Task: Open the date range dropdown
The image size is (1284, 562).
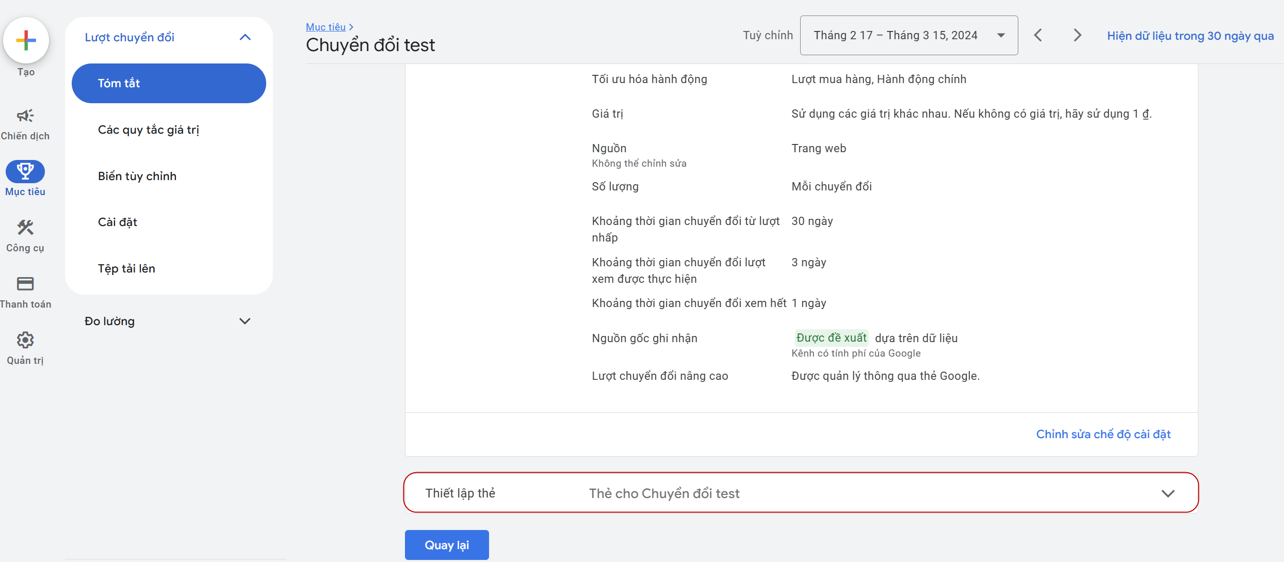Action: 908,35
